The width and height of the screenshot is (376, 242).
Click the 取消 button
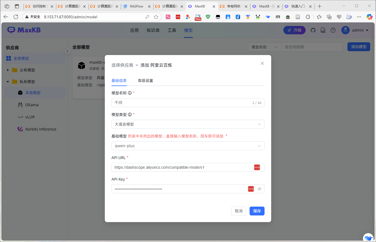pos(238,211)
